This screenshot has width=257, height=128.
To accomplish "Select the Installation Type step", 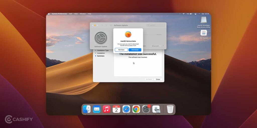I will coord(103,50).
